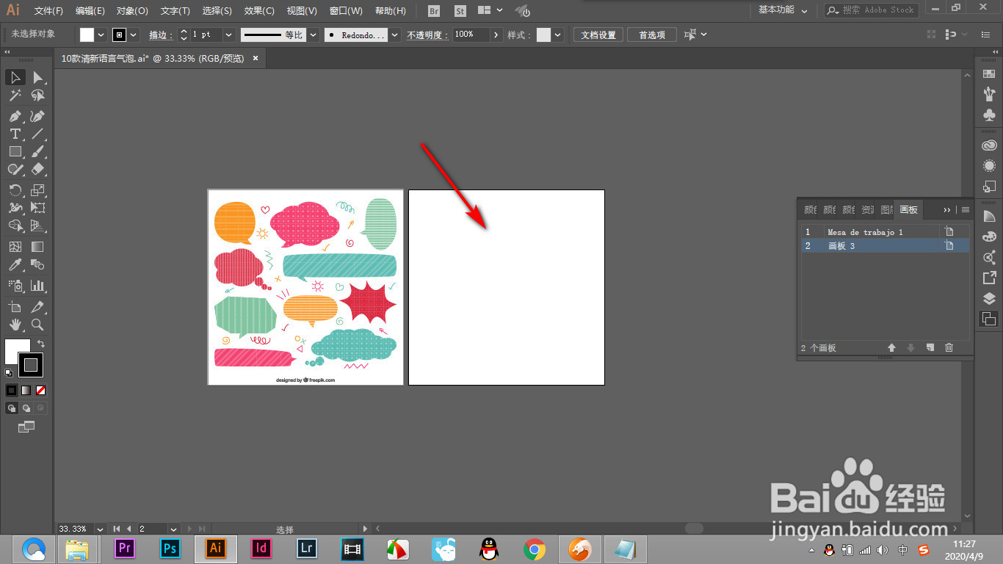Select the Curvature tool
The image size is (1003, 564).
(x=37, y=116)
